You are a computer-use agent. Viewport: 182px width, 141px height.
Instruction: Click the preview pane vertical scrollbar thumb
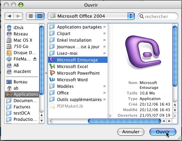tap(175, 56)
